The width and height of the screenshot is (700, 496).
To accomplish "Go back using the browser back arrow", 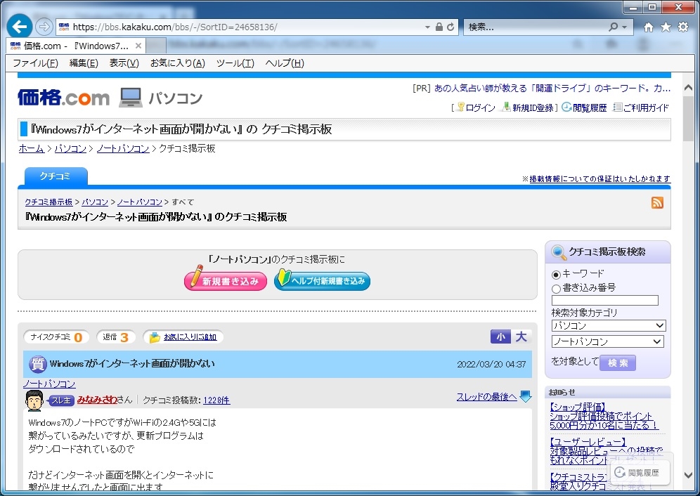I will click(x=19, y=27).
